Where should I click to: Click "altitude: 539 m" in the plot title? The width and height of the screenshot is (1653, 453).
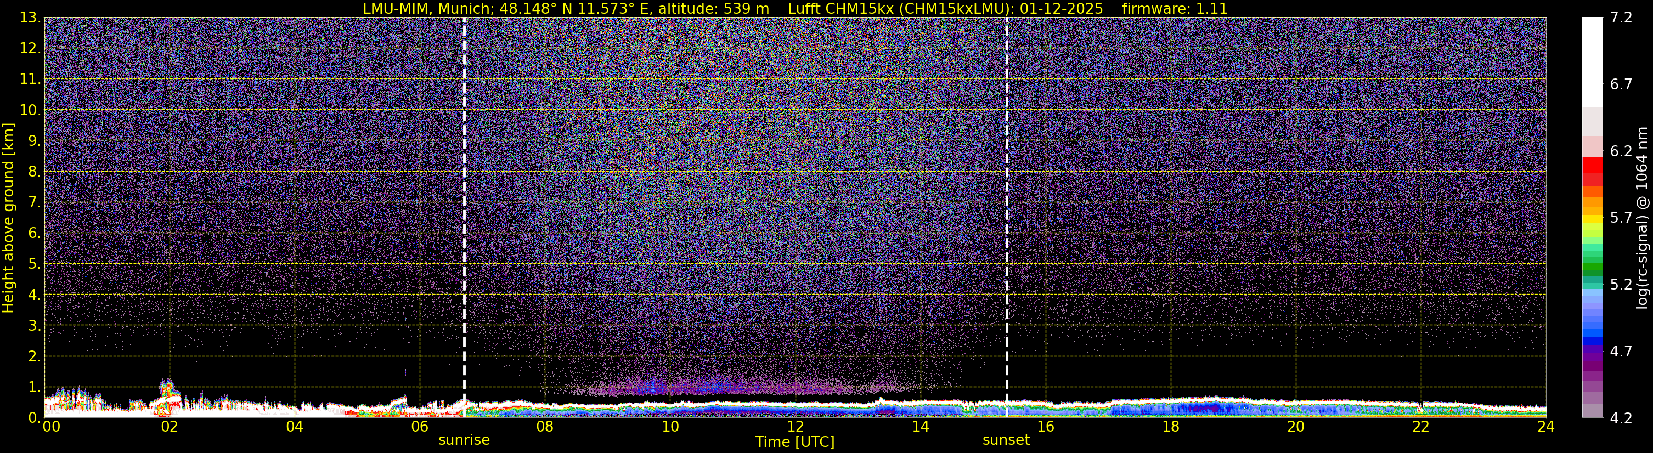point(714,9)
